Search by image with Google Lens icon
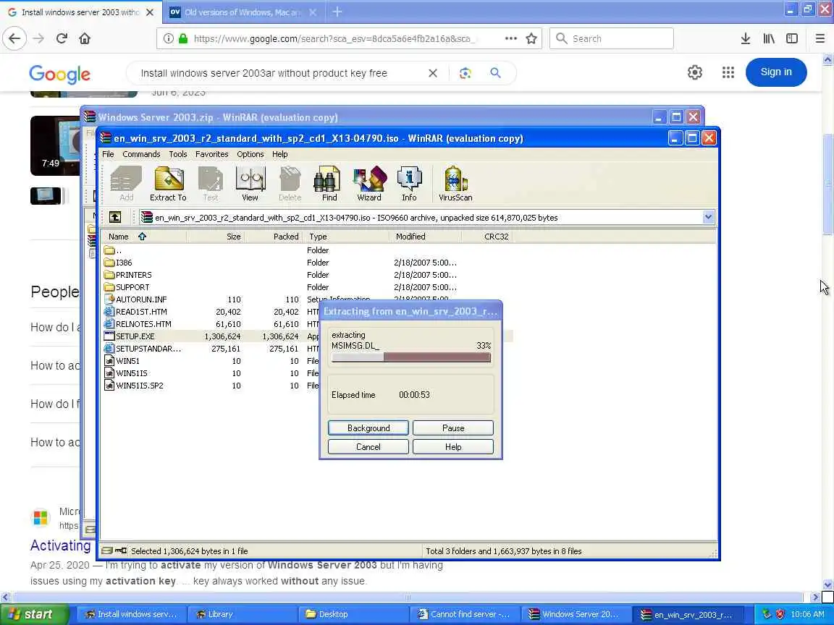Image resolution: width=834 pixels, height=625 pixels. pyautogui.click(x=466, y=73)
